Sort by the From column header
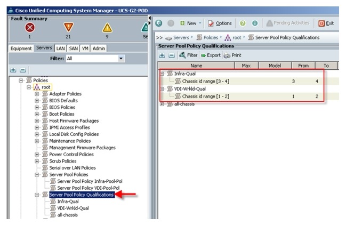This screenshot has width=346, height=226. [303, 66]
